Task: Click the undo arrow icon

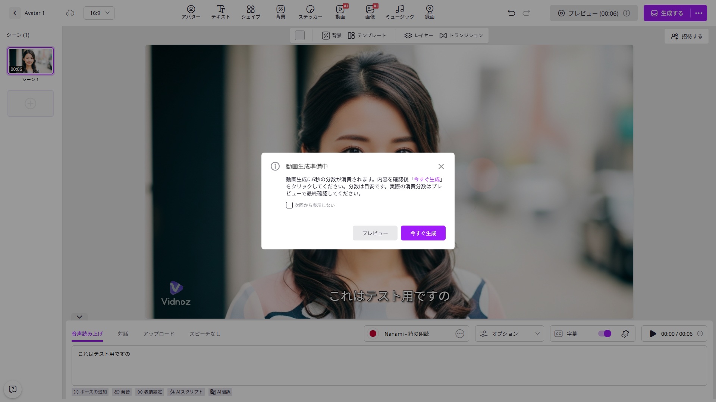Action: tap(511, 13)
